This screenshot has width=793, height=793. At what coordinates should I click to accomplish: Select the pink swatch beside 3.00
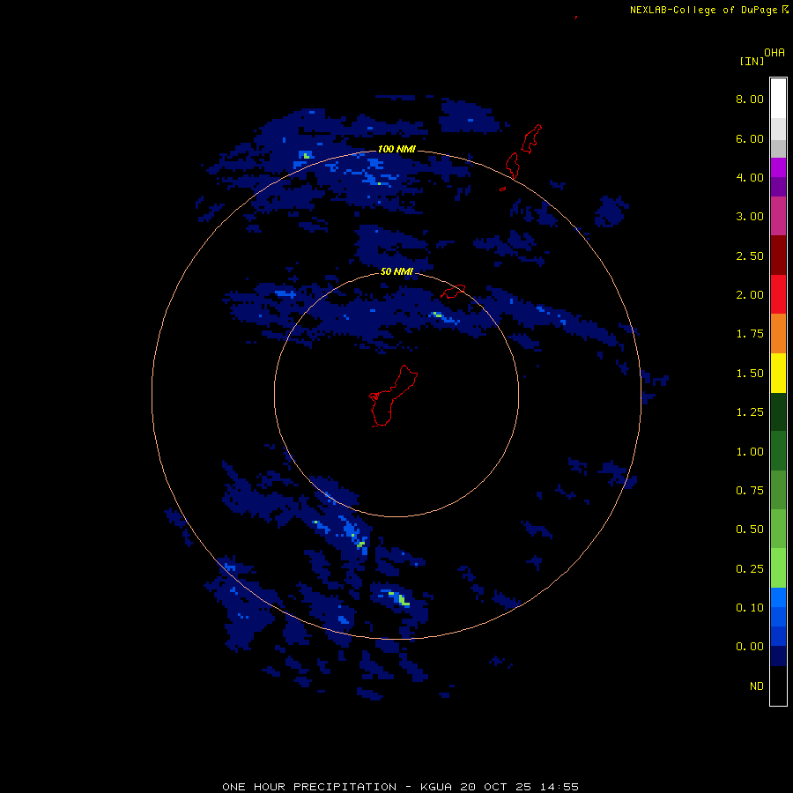(778, 217)
